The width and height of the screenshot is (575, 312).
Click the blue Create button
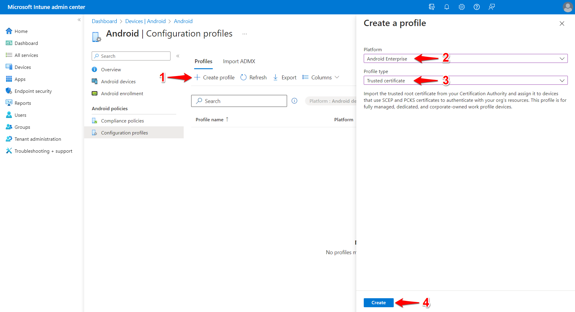point(378,303)
